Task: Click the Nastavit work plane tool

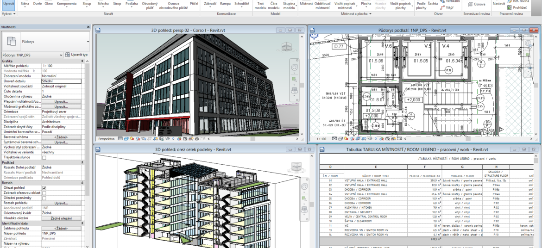Action: click(498, 4)
